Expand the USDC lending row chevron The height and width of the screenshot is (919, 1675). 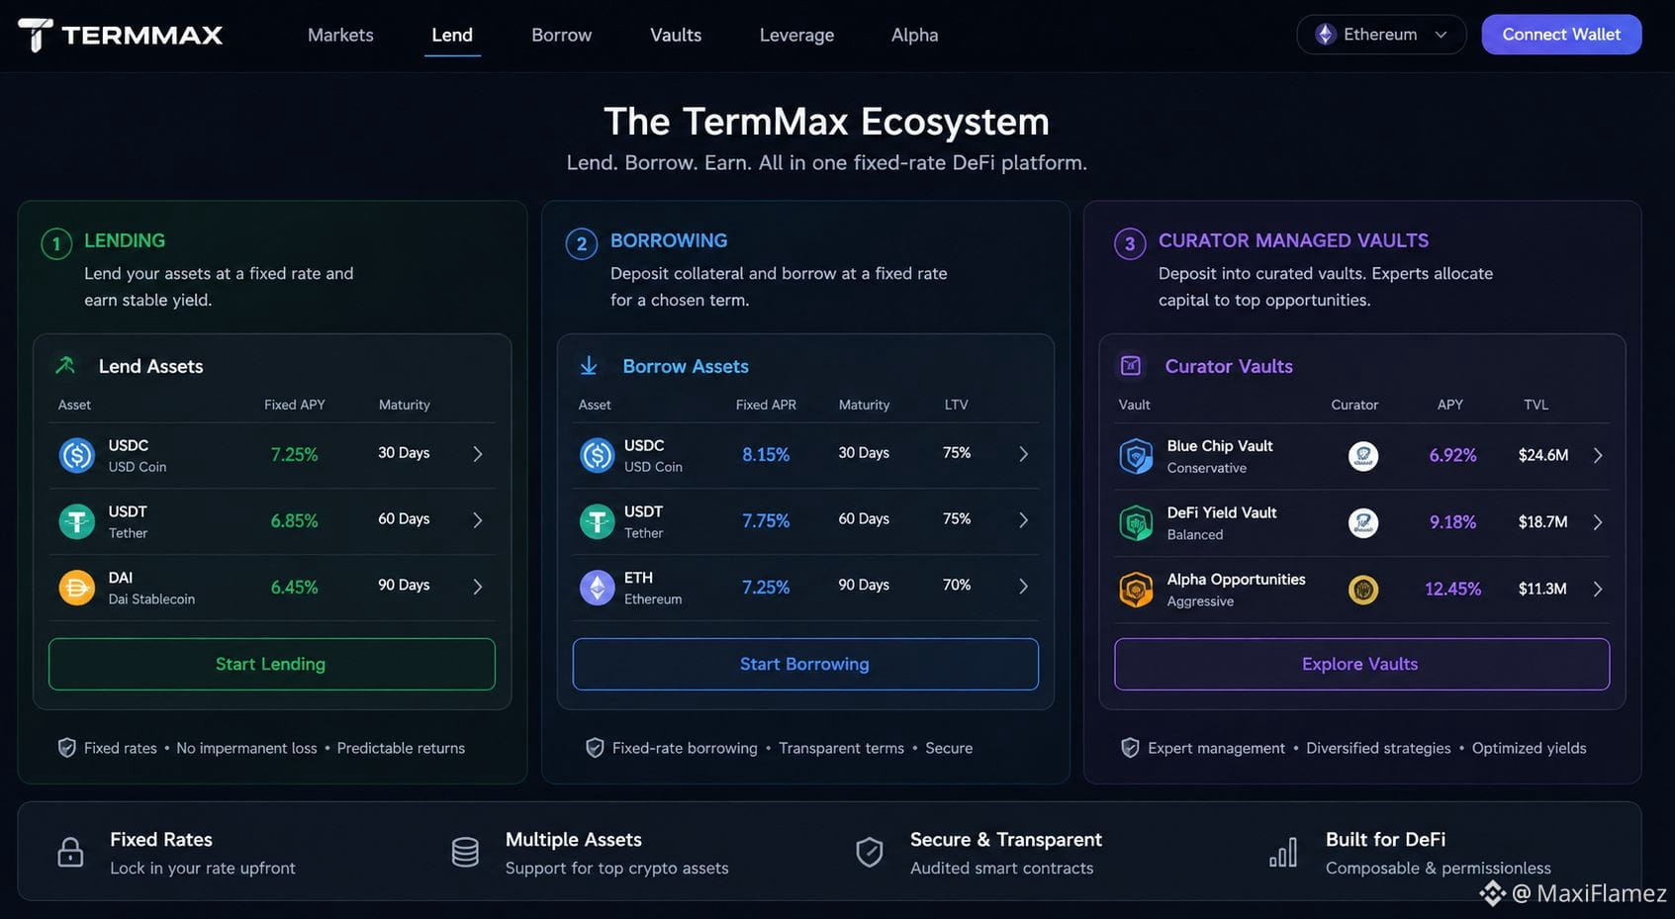(x=478, y=454)
